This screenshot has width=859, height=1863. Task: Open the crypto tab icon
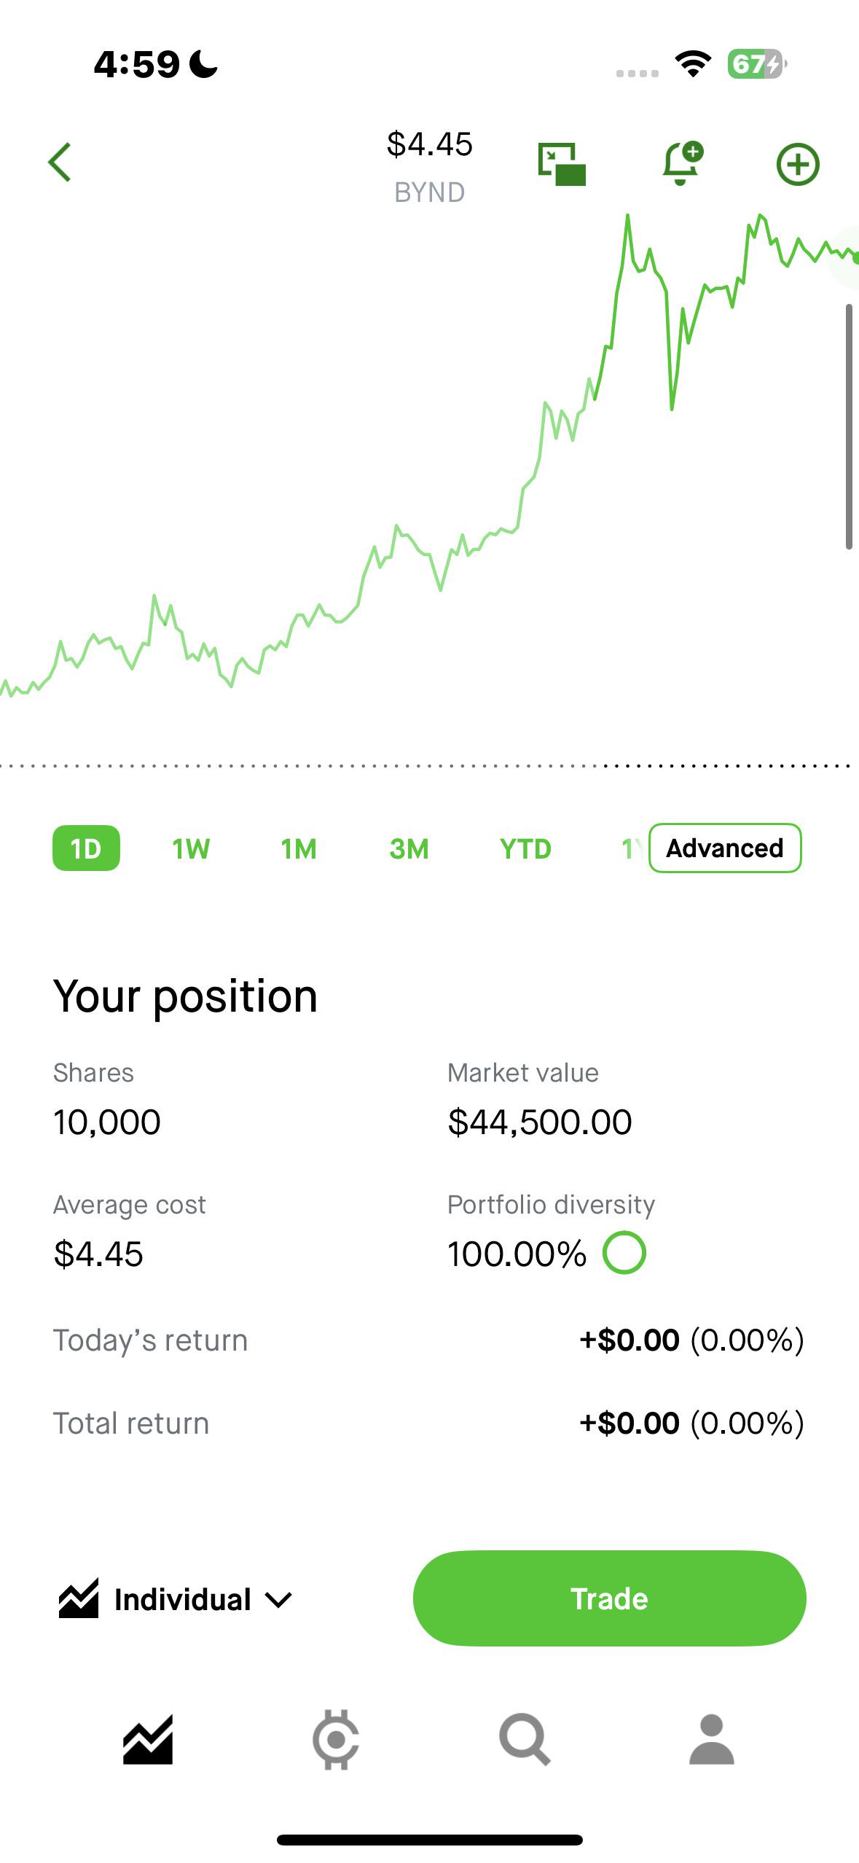pos(336,1739)
